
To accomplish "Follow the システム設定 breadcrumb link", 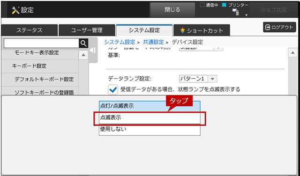I will point(120,42).
